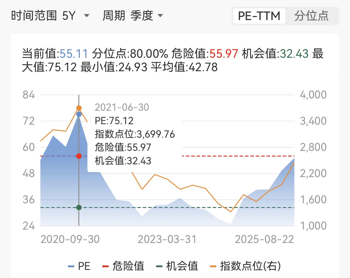Click the 2023-03-31 x-axis date label

(x=167, y=239)
